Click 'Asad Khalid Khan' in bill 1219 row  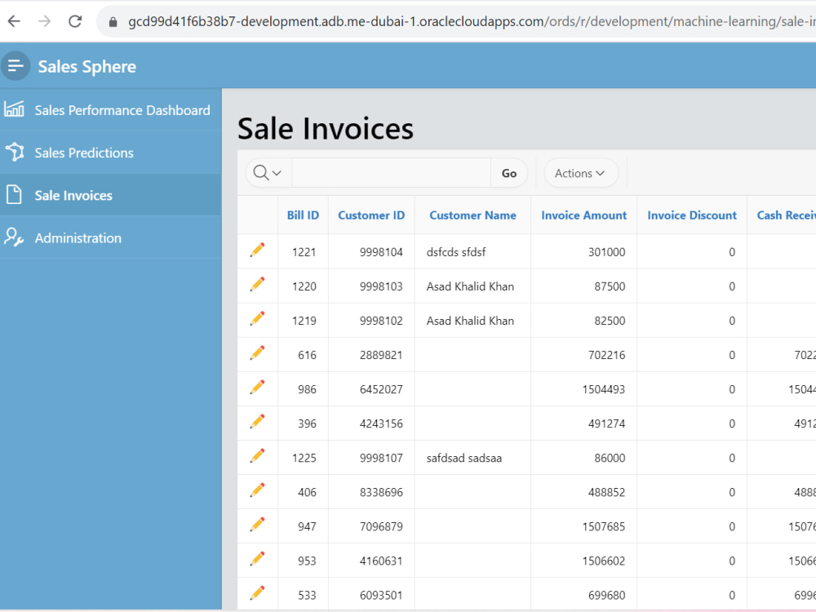470,321
